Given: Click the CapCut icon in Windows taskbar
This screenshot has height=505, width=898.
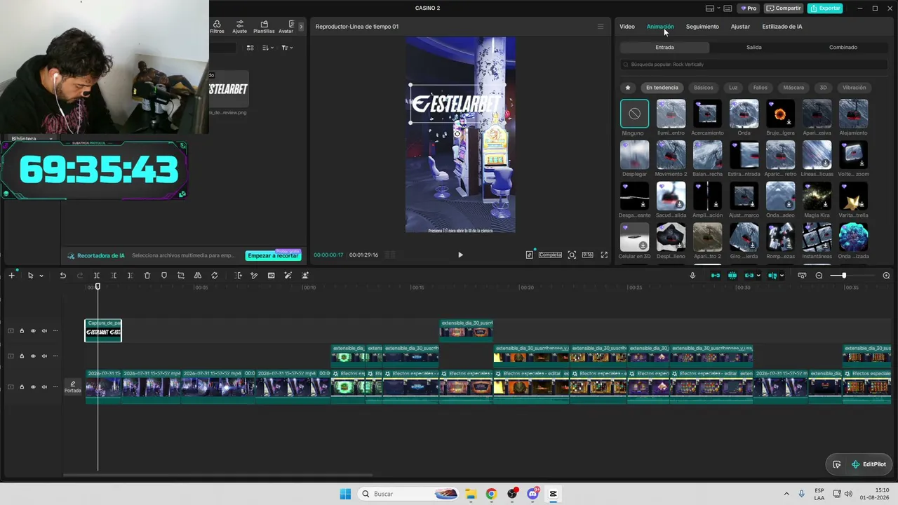Looking at the screenshot, I should tap(553, 494).
